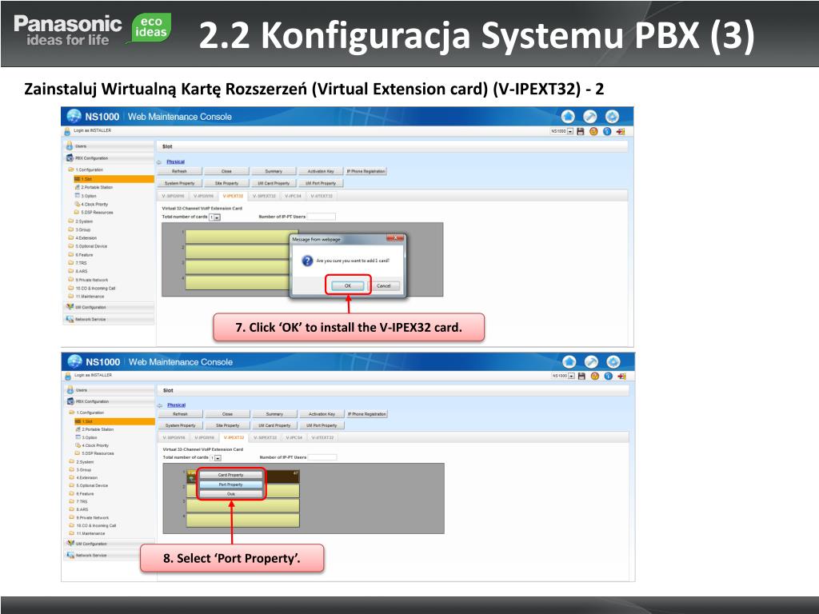Click the wrench tool icon in the Port Property console
819x614 pixels.
tap(591, 361)
